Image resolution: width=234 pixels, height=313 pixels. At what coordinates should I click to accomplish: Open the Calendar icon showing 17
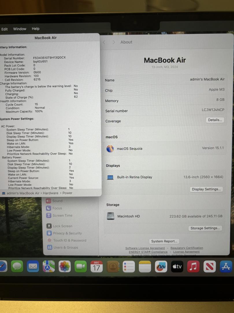(96, 266)
